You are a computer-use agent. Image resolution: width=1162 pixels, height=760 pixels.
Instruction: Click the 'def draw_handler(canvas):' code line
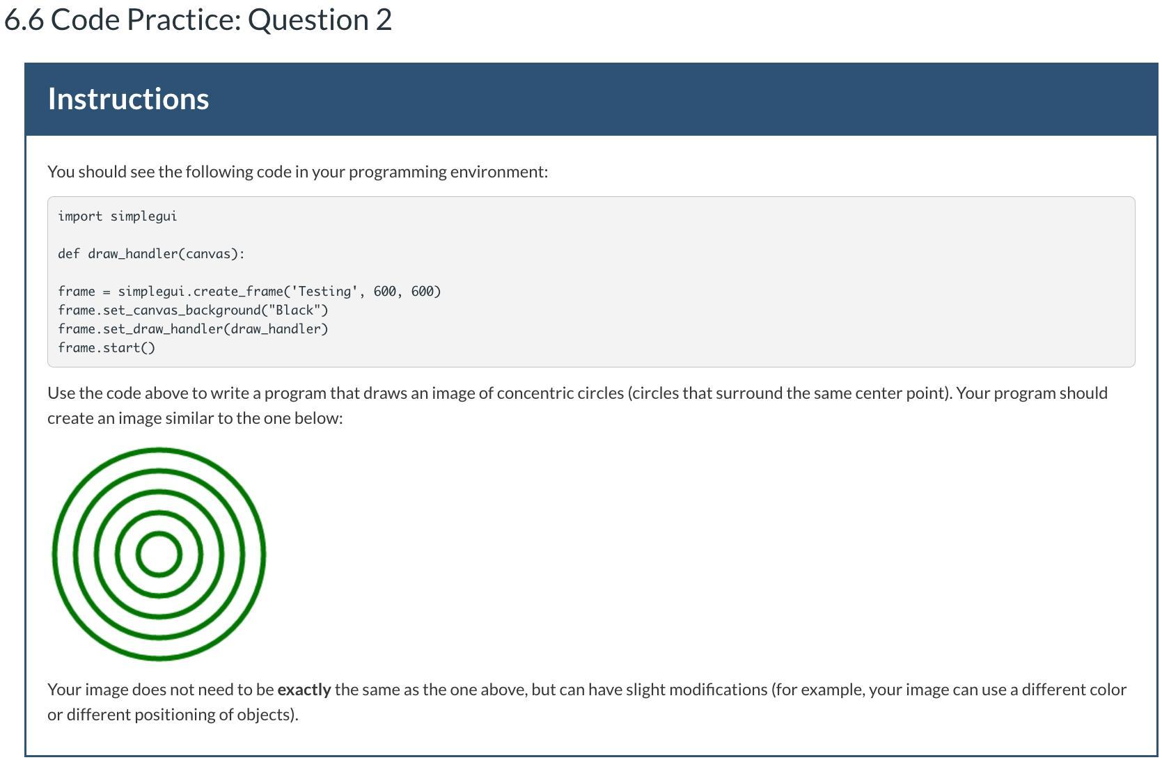(151, 254)
